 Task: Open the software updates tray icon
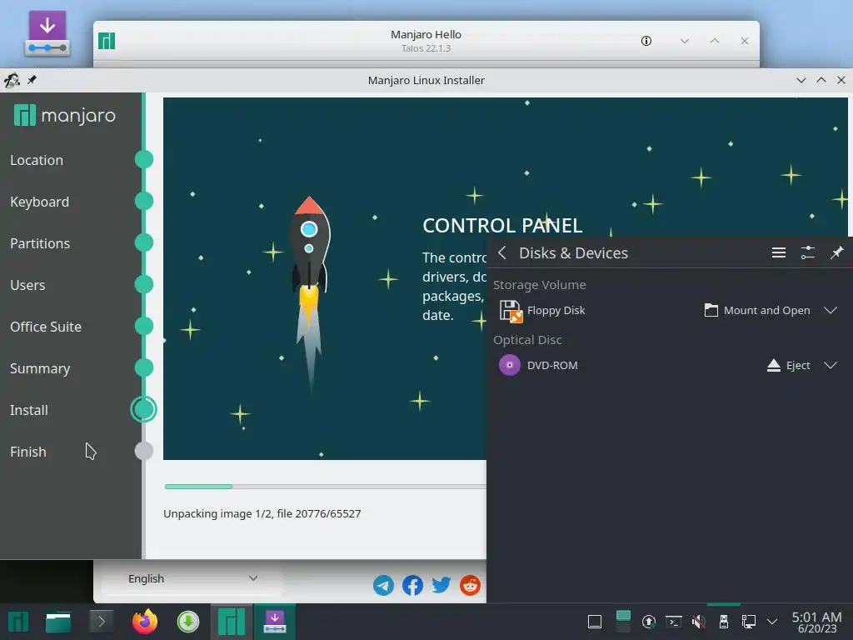click(648, 622)
